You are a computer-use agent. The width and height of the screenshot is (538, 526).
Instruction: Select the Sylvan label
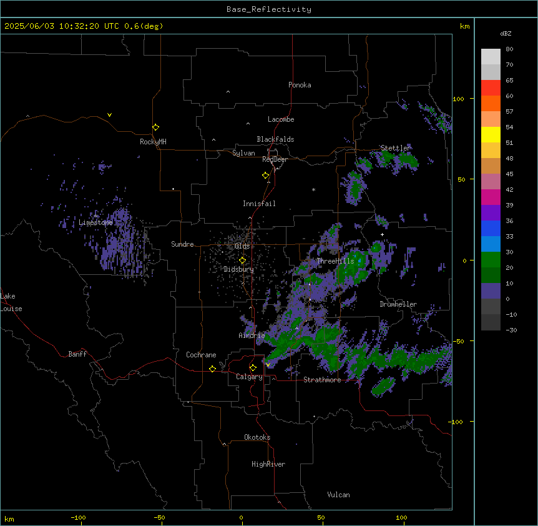(x=243, y=153)
